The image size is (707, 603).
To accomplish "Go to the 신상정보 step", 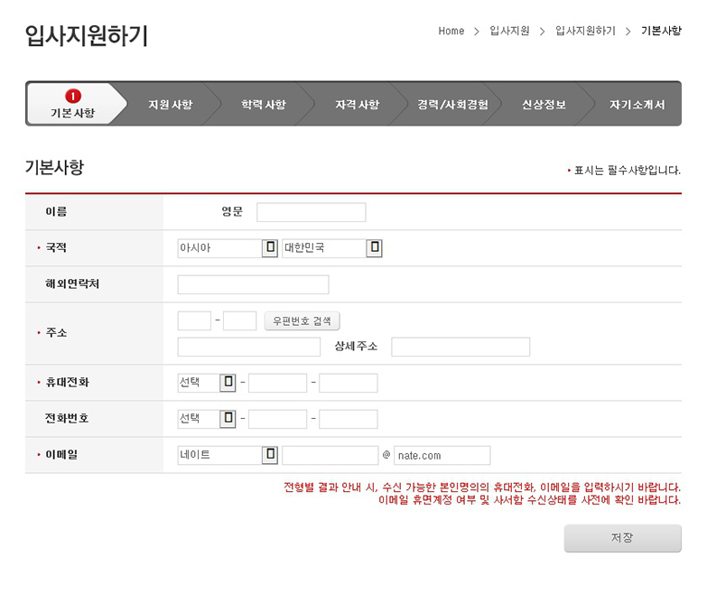I will pos(544,105).
